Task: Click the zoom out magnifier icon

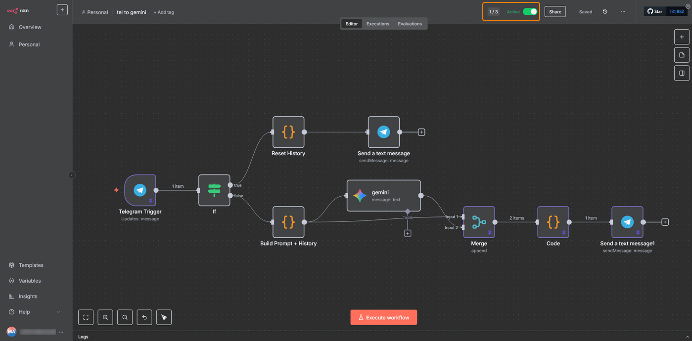Action: coord(125,317)
